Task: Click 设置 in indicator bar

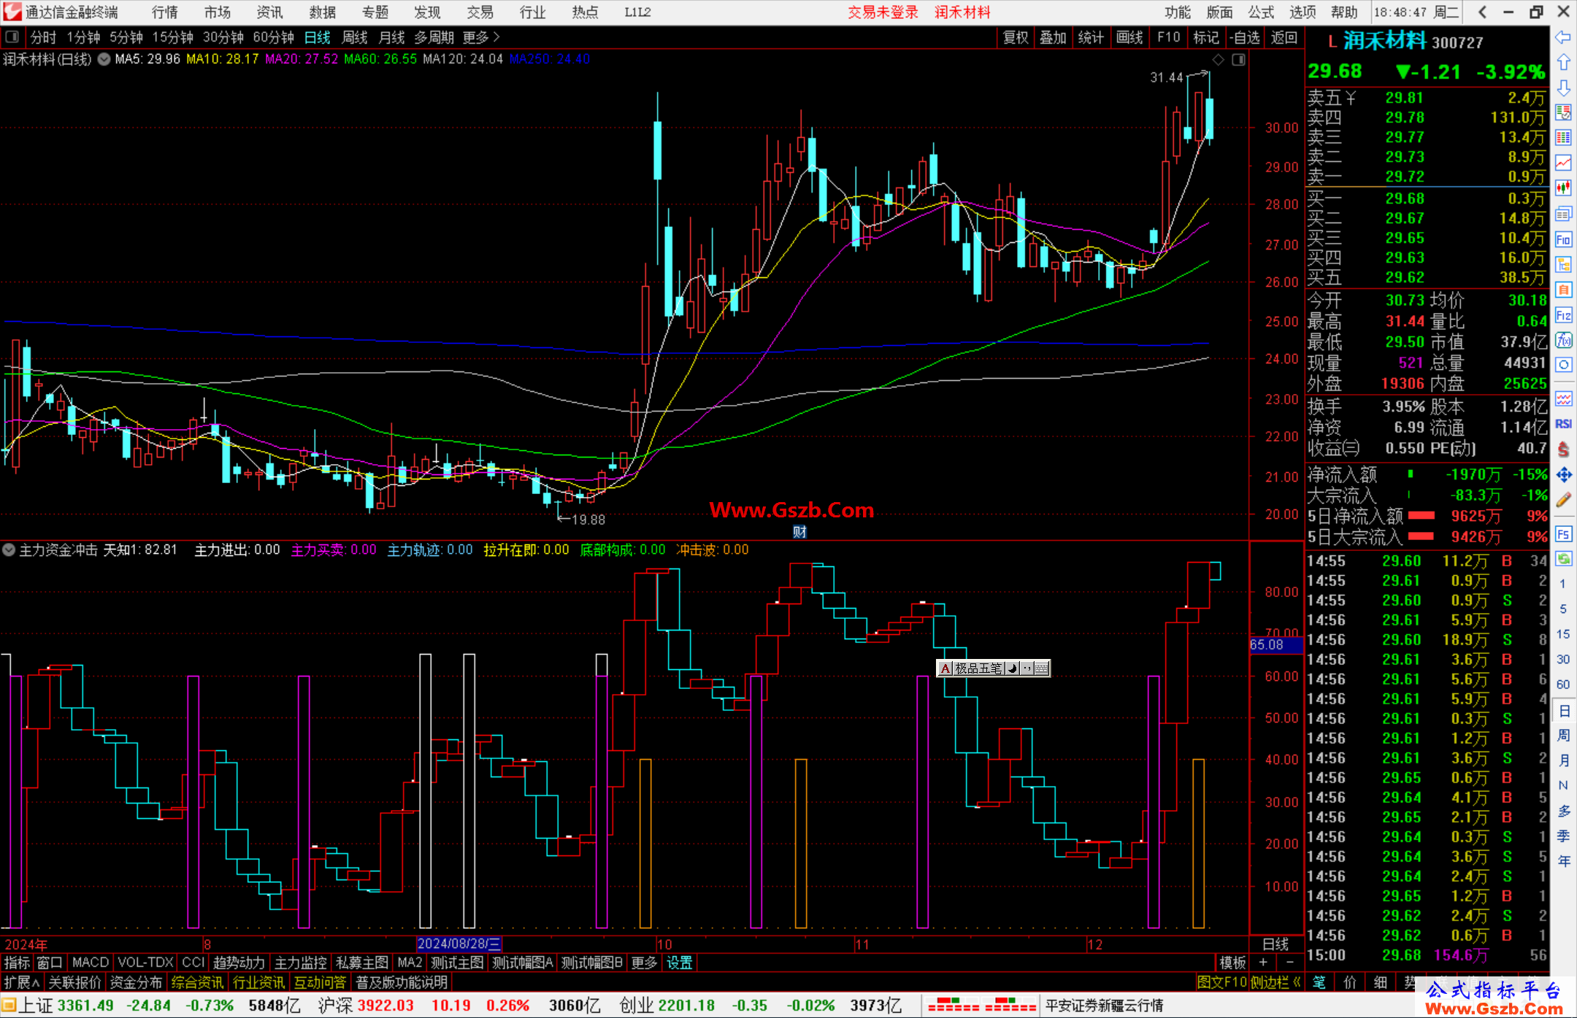Action: pos(679,963)
